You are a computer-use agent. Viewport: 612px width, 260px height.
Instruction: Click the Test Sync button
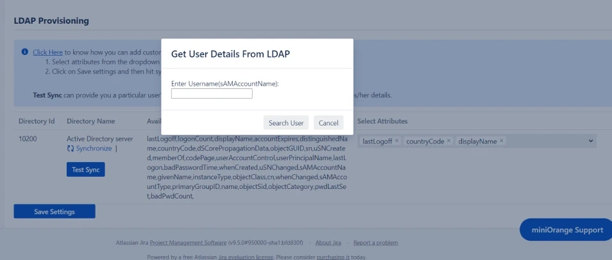(85, 170)
